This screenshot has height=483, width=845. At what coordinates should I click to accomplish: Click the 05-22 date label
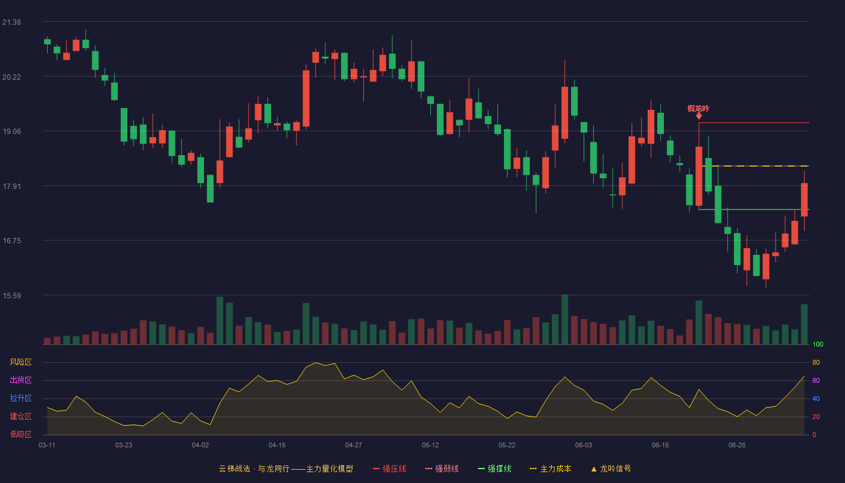(507, 445)
